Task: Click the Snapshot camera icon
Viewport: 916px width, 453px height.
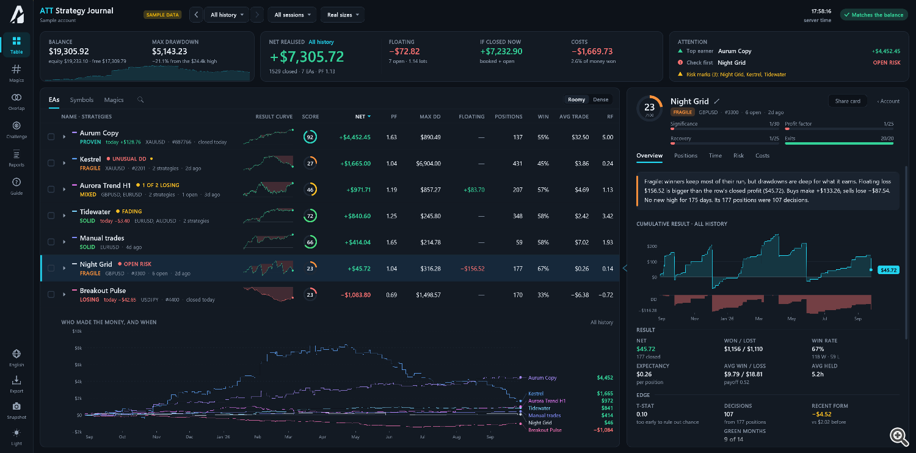Action: point(16,407)
